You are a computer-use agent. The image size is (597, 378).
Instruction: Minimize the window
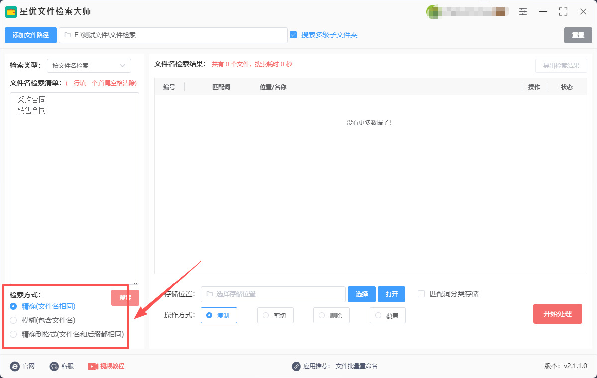click(543, 11)
